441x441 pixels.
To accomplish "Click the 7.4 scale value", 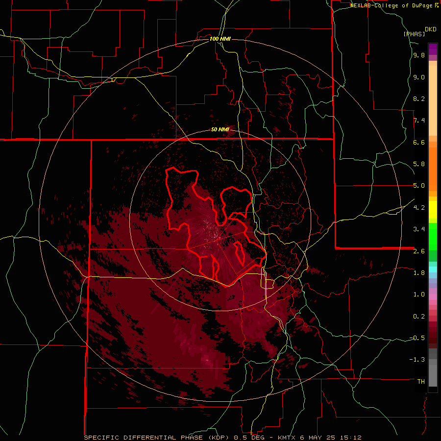I will click(x=419, y=121).
